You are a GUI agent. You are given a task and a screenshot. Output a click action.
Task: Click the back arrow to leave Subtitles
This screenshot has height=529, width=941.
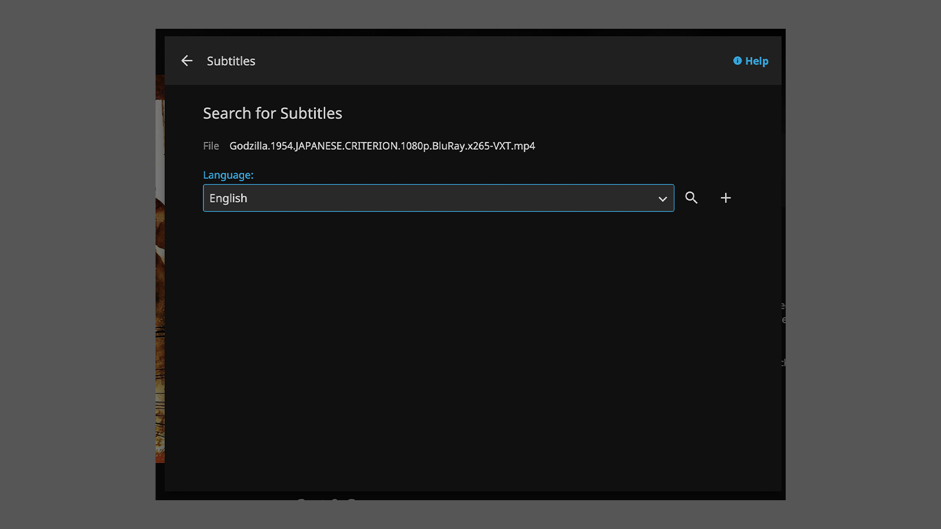186,61
